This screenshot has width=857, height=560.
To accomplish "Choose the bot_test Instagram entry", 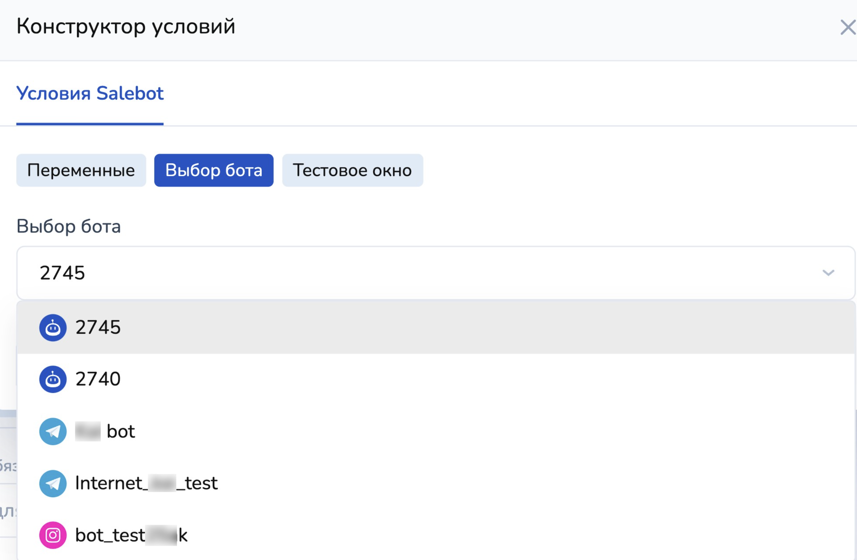I will tap(436, 535).
